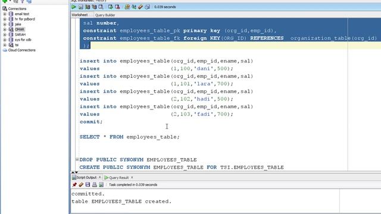
Task: Place cursor on the commit; line
Action: [x=91, y=121]
